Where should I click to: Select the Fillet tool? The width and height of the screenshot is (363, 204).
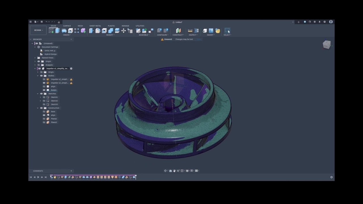click(x=98, y=31)
